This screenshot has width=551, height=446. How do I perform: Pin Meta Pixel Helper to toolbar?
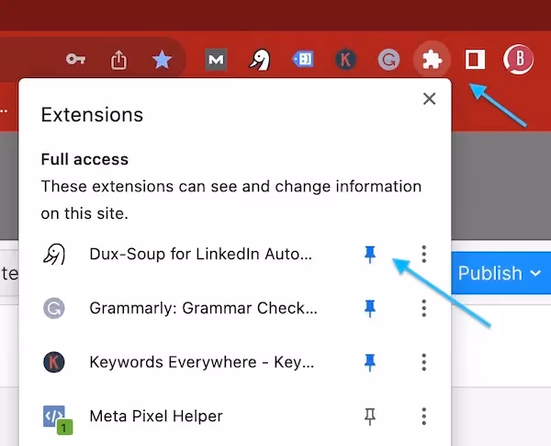click(370, 417)
